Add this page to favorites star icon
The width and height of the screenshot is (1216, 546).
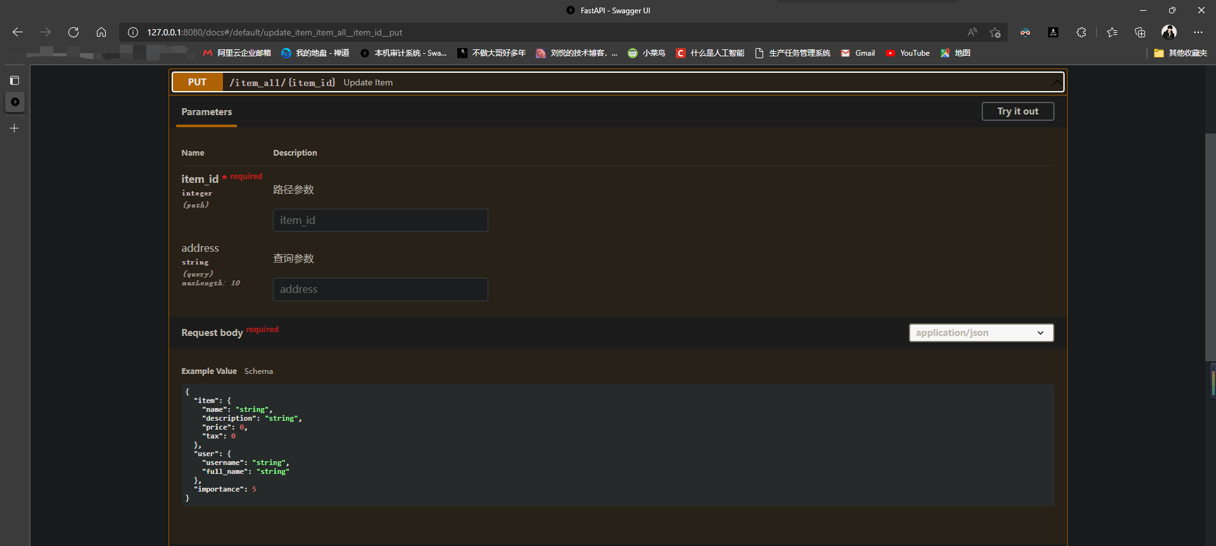click(996, 32)
